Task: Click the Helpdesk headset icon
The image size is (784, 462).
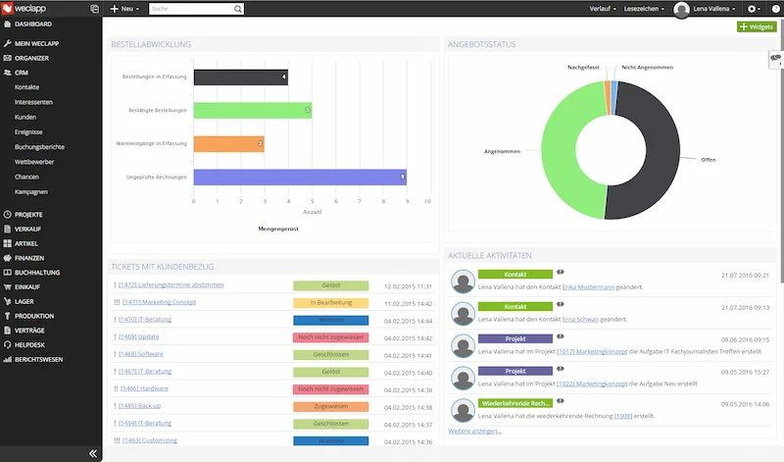Action: (x=8, y=345)
